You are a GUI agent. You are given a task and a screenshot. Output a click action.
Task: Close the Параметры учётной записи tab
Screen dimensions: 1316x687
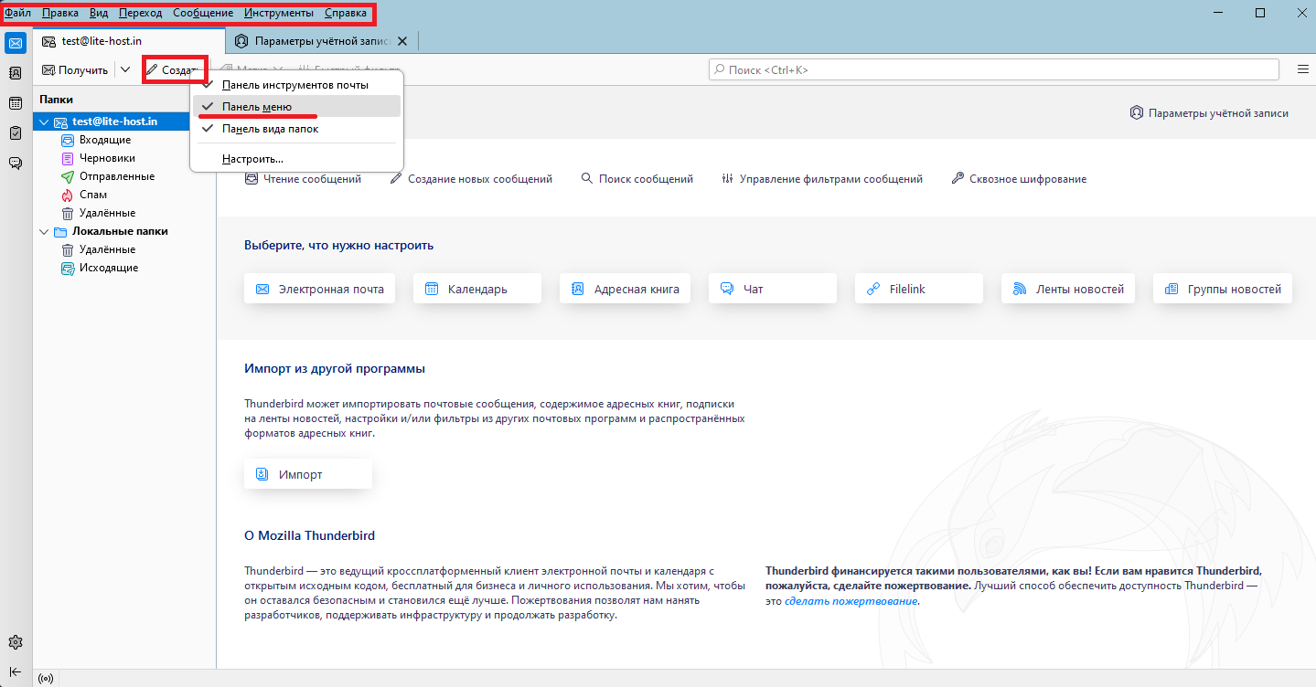coord(402,41)
